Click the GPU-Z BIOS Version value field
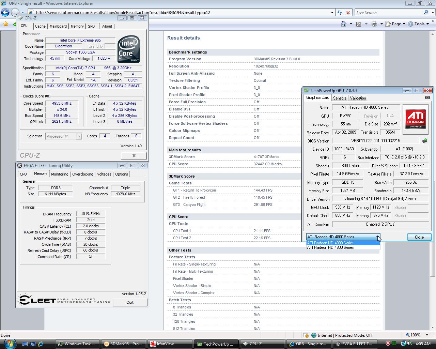This screenshot has width=436, height=349. [376, 141]
